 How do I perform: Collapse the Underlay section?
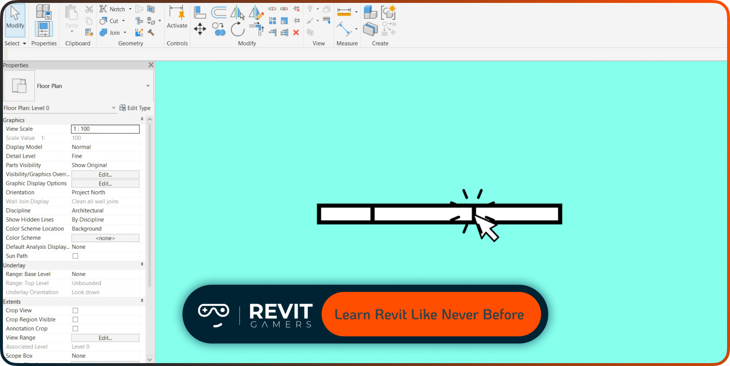pyautogui.click(x=142, y=265)
